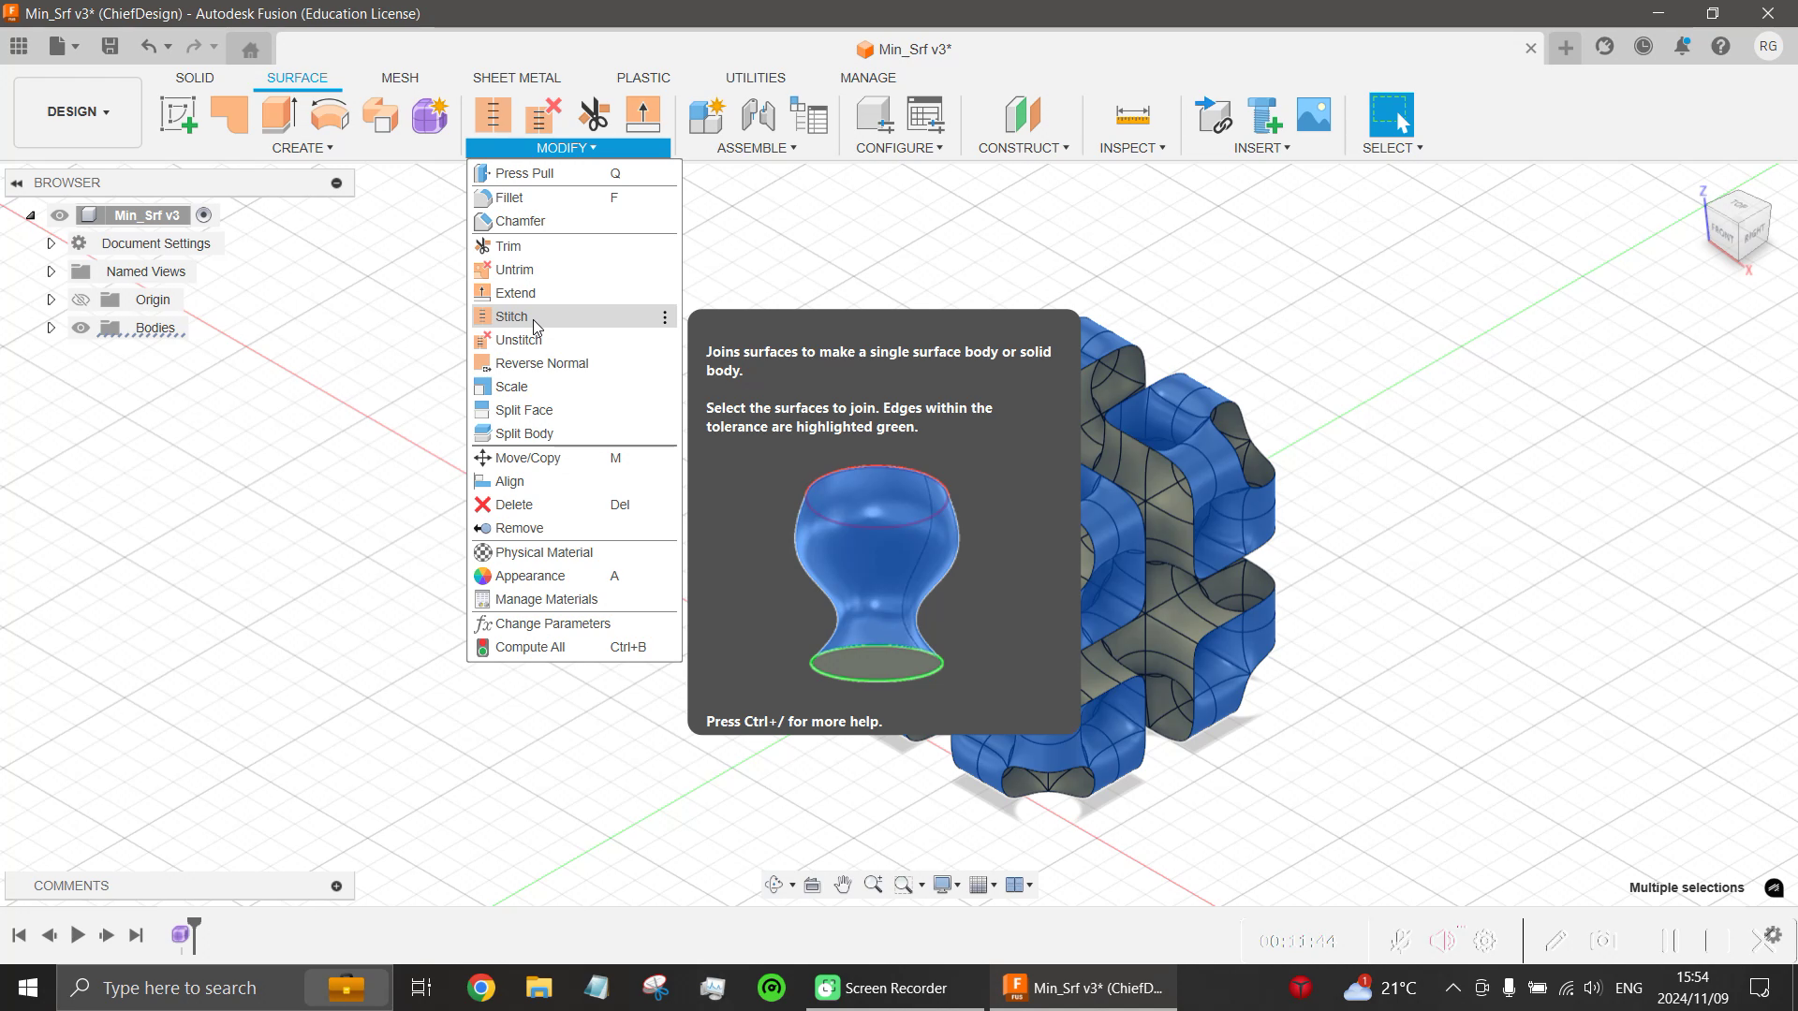The height and width of the screenshot is (1011, 1798).
Task: Select the Pan hand tool
Action: (x=843, y=885)
